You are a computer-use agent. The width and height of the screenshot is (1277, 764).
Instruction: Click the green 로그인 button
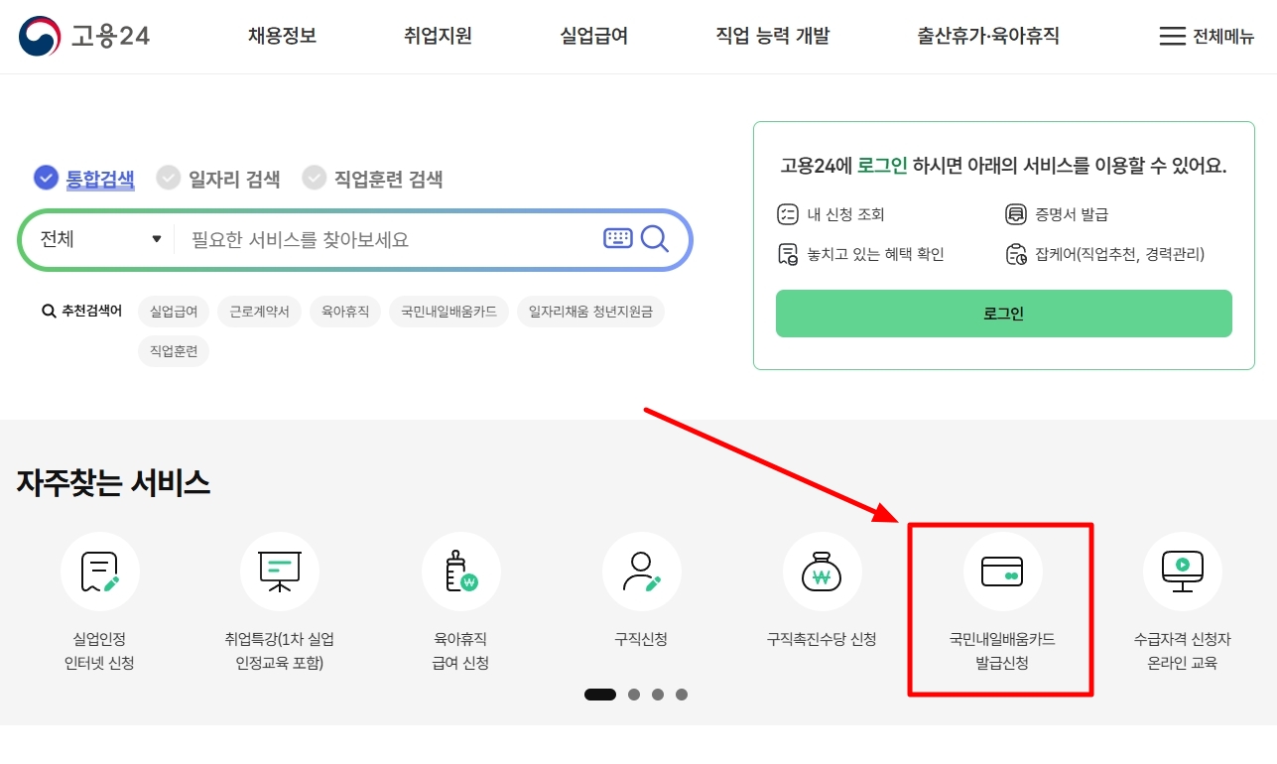tap(1003, 313)
